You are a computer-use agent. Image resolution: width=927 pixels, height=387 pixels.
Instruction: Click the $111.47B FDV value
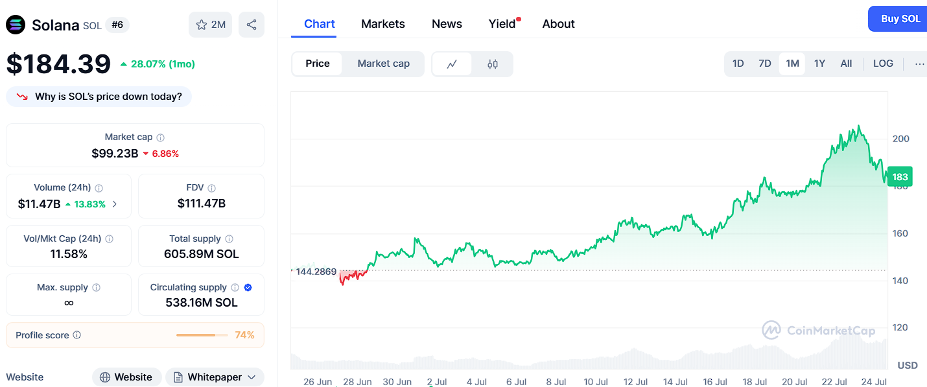click(202, 204)
